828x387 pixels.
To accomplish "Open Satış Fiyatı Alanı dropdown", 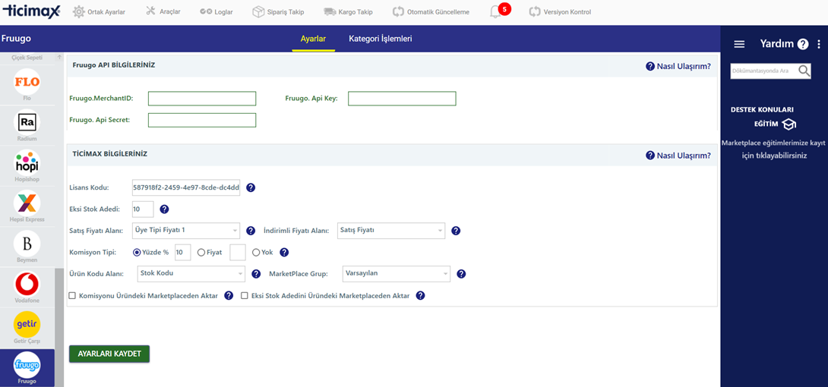I will click(x=185, y=231).
